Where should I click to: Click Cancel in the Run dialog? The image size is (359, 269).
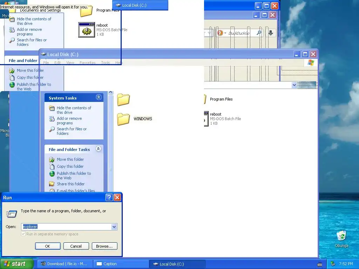(76, 246)
